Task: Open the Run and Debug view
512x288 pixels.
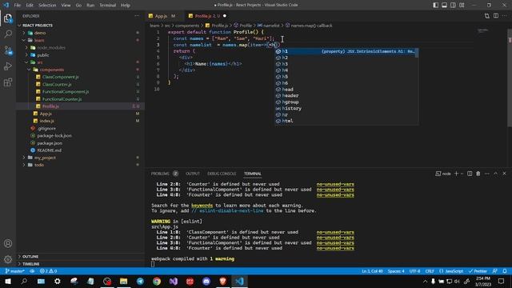Action: tap(8, 66)
